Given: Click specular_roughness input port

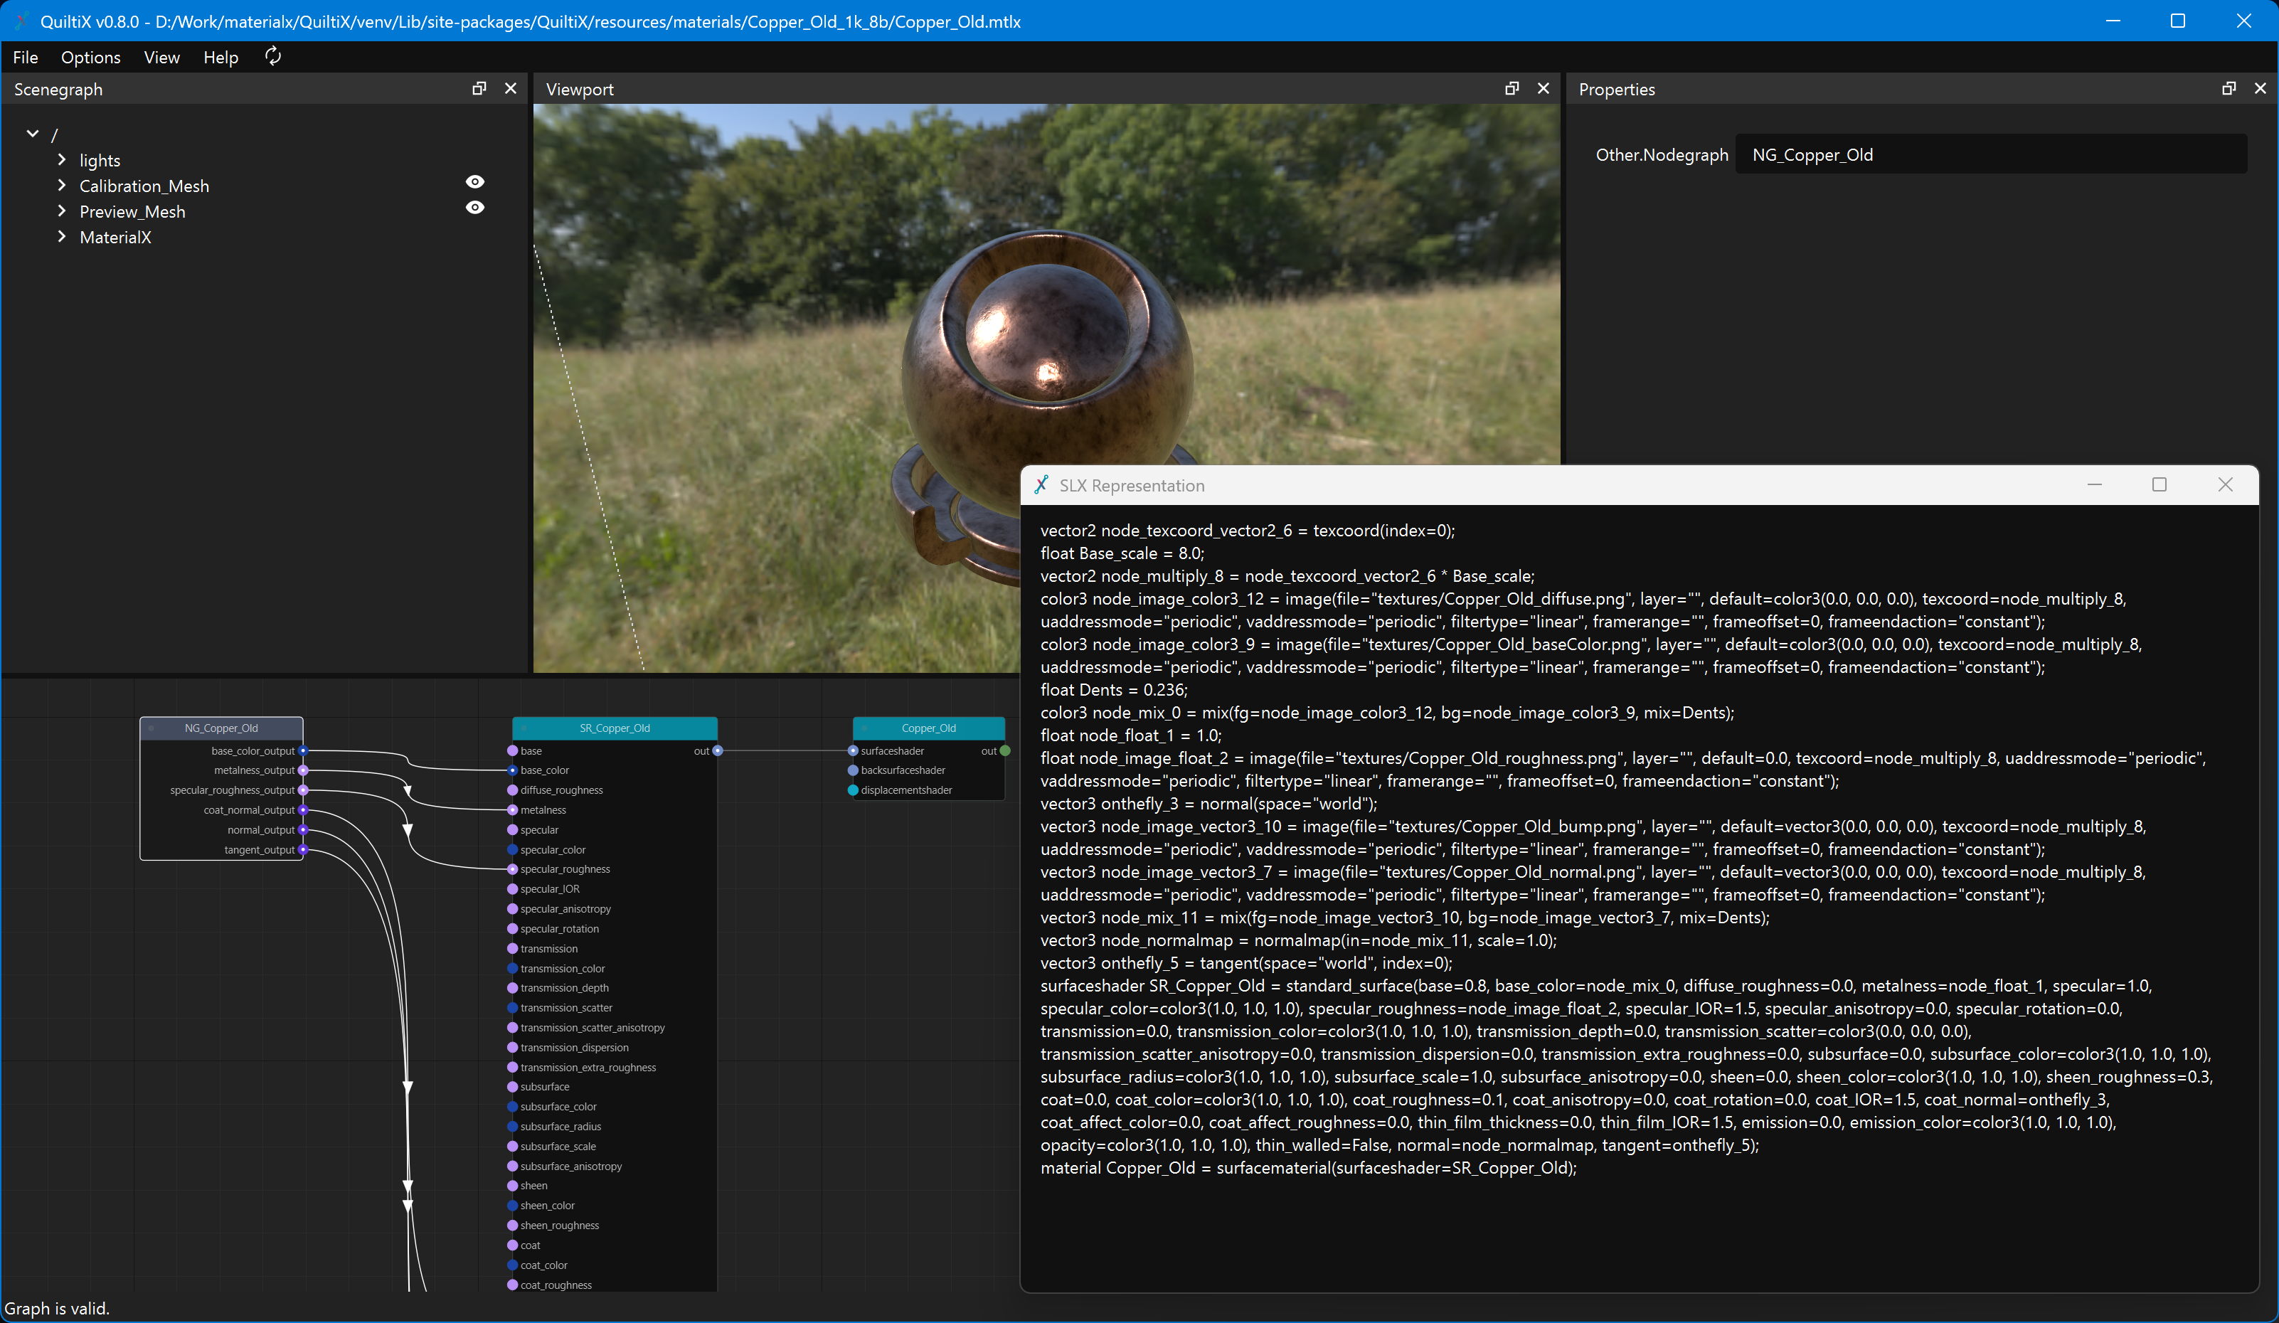Looking at the screenshot, I should (x=513, y=869).
